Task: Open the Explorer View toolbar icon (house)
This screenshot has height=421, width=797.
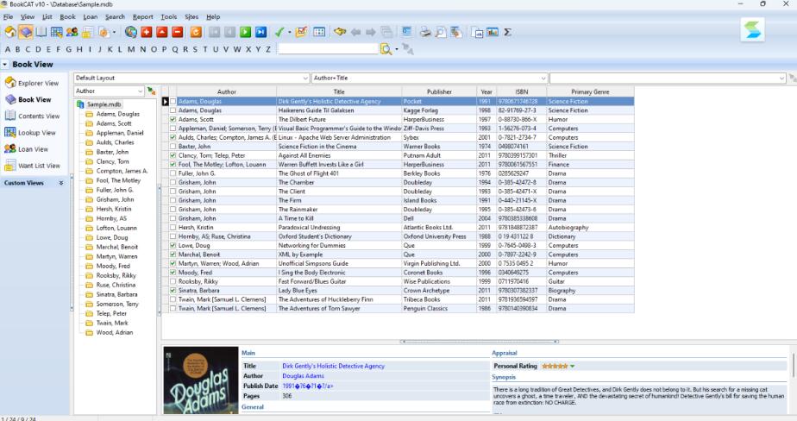Action: [10, 32]
